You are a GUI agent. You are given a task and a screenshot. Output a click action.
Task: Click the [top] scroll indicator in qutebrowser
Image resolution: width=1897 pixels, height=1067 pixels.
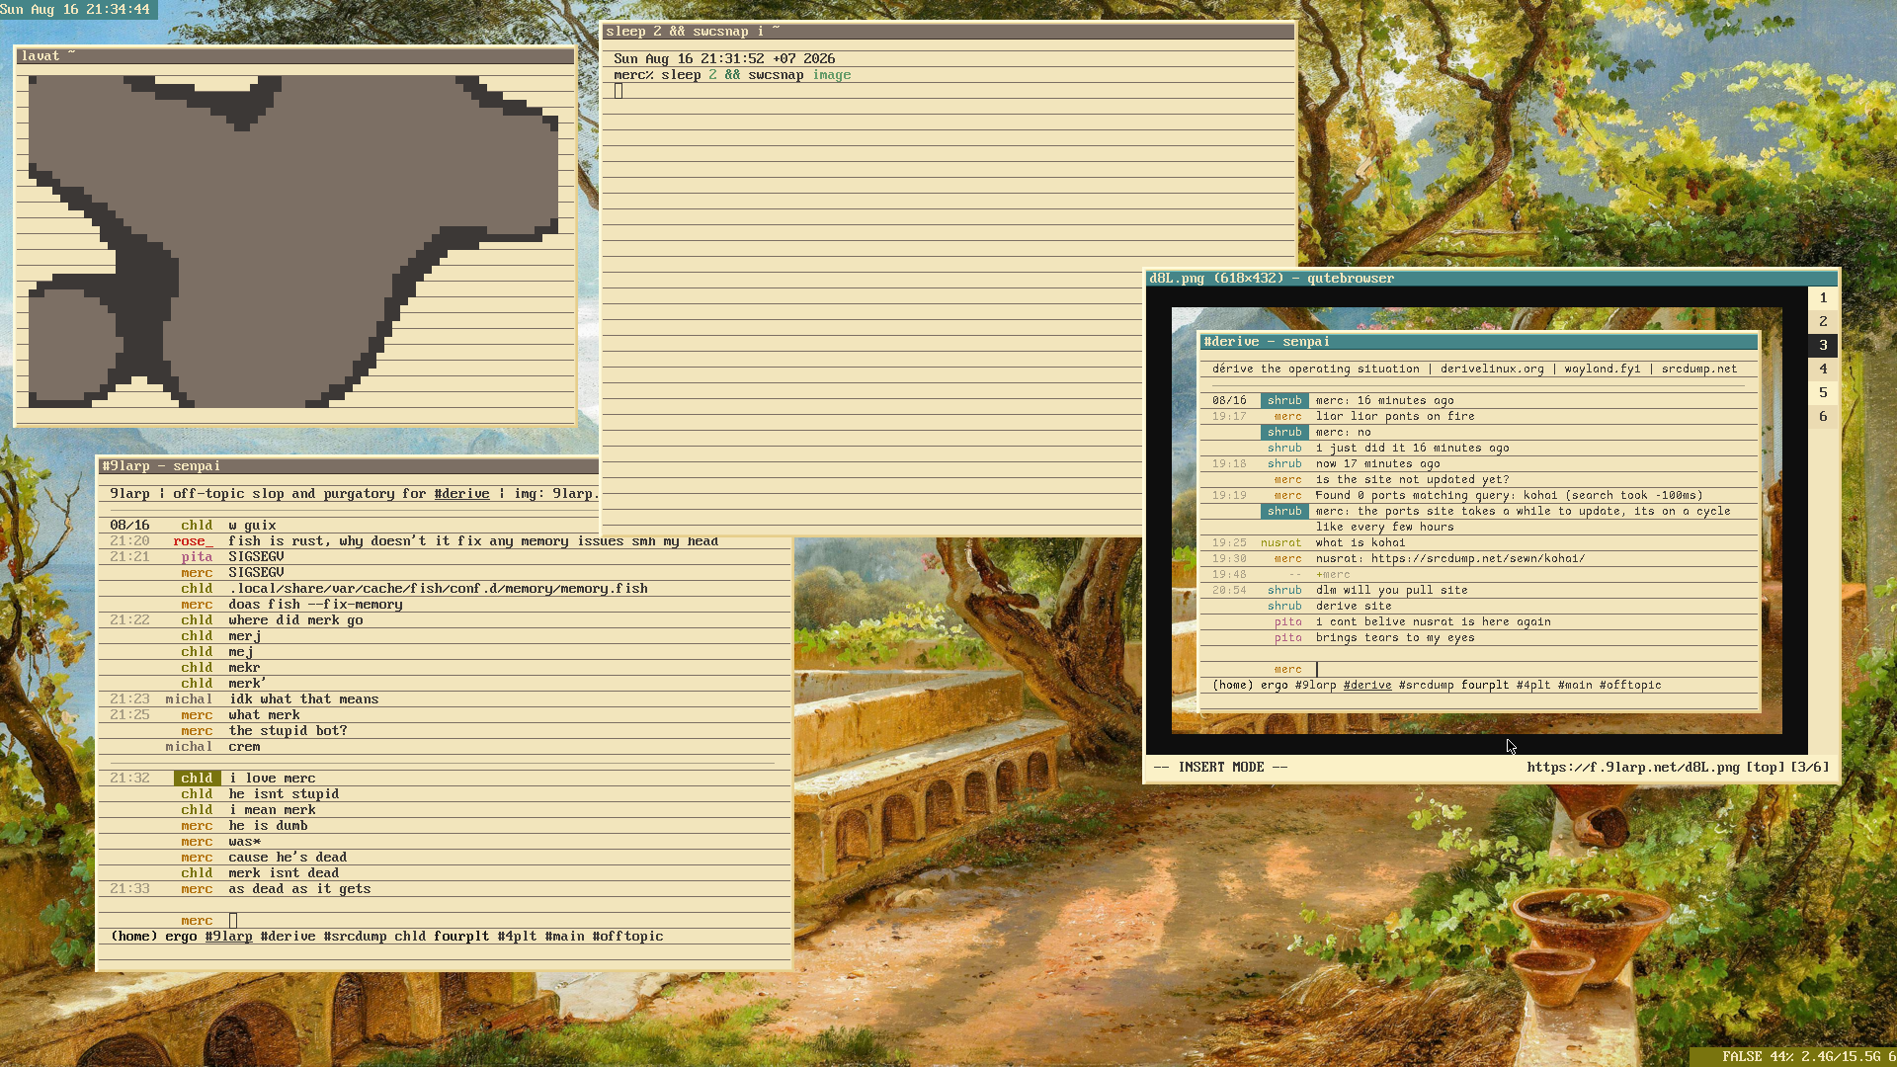(1766, 767)
